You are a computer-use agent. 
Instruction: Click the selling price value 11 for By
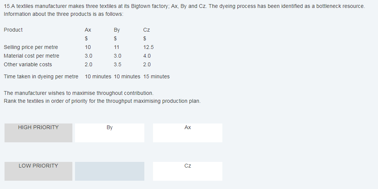[x=116, y=47]
